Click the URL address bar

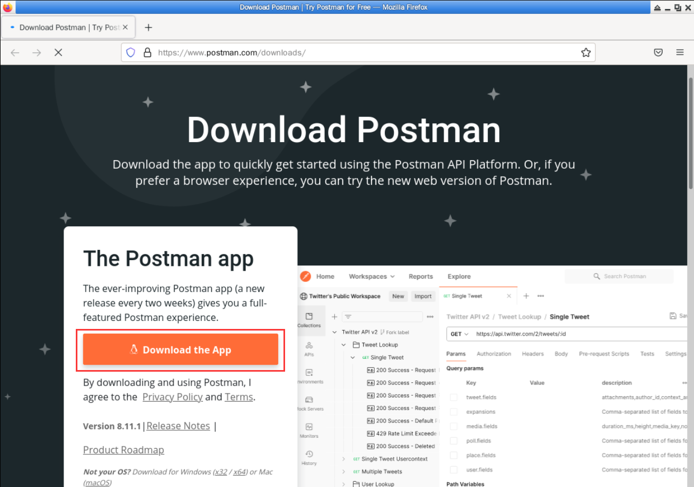pos(363,52)
